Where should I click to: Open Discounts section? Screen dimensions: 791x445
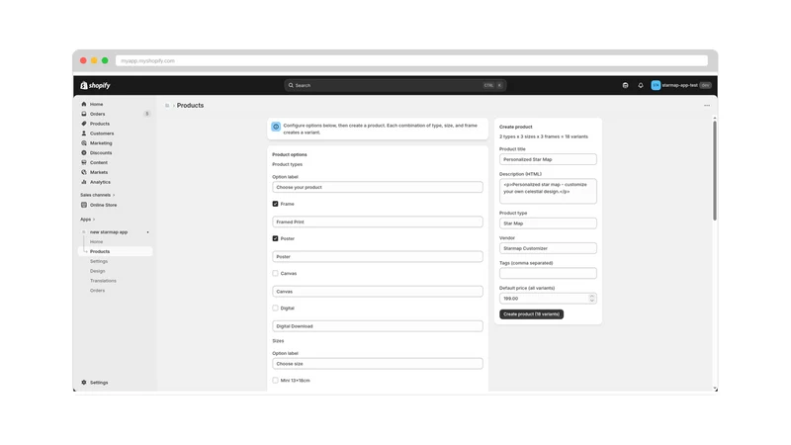click(x=101, y=153)
